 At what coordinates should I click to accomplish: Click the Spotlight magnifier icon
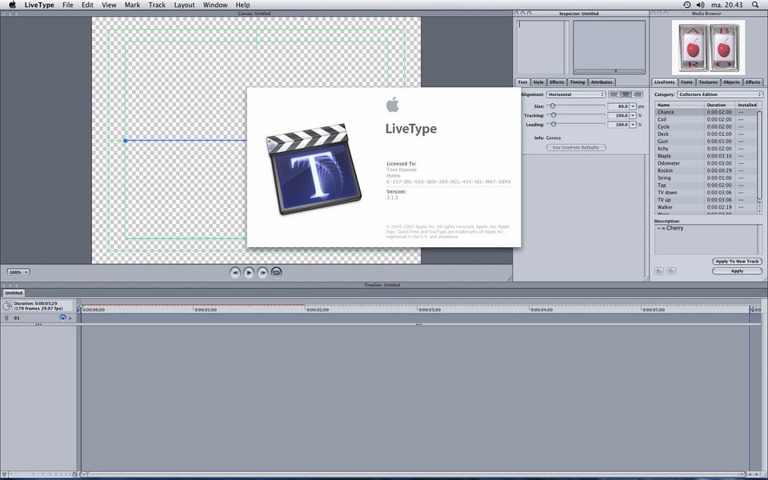tap(756, 5)
